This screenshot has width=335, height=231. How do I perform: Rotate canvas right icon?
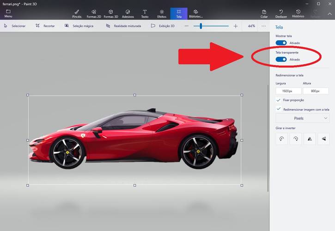(x=296, y=139)
